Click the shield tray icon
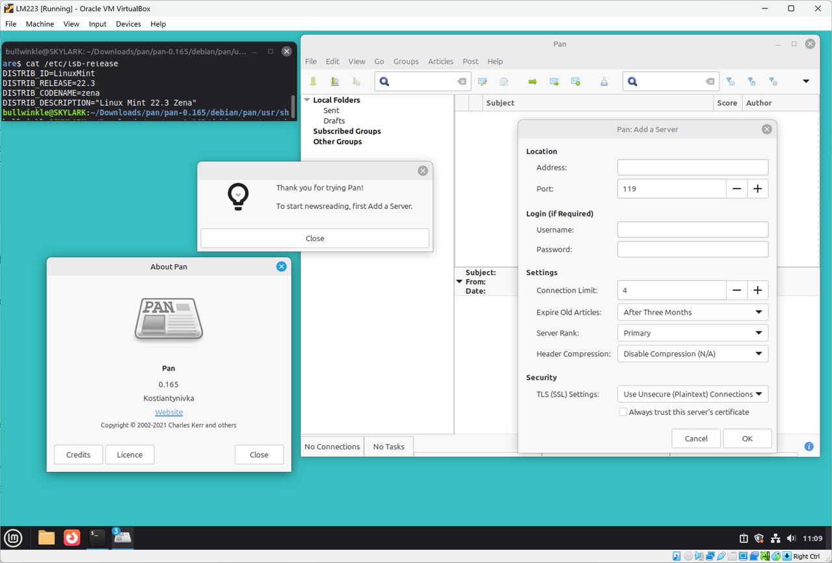Viewport: 832px width, 563px height. click(759, 538)
